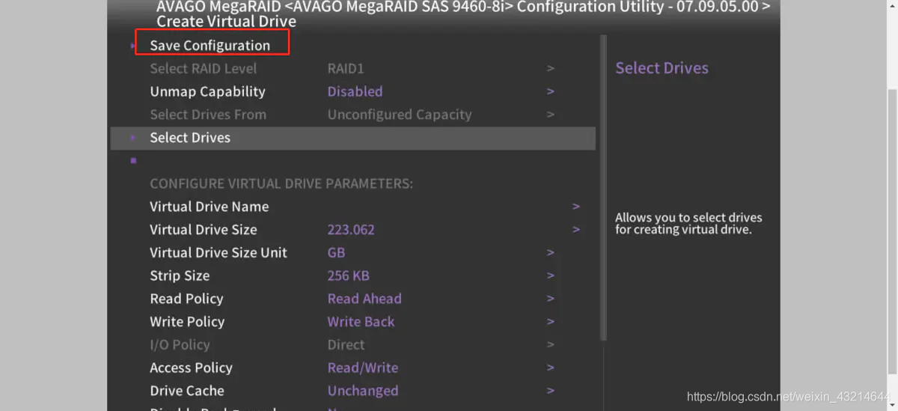Select the Virtual Drive Size Unit setting
The height and width of the screenshot is (411, 898).
pos(219,253)
